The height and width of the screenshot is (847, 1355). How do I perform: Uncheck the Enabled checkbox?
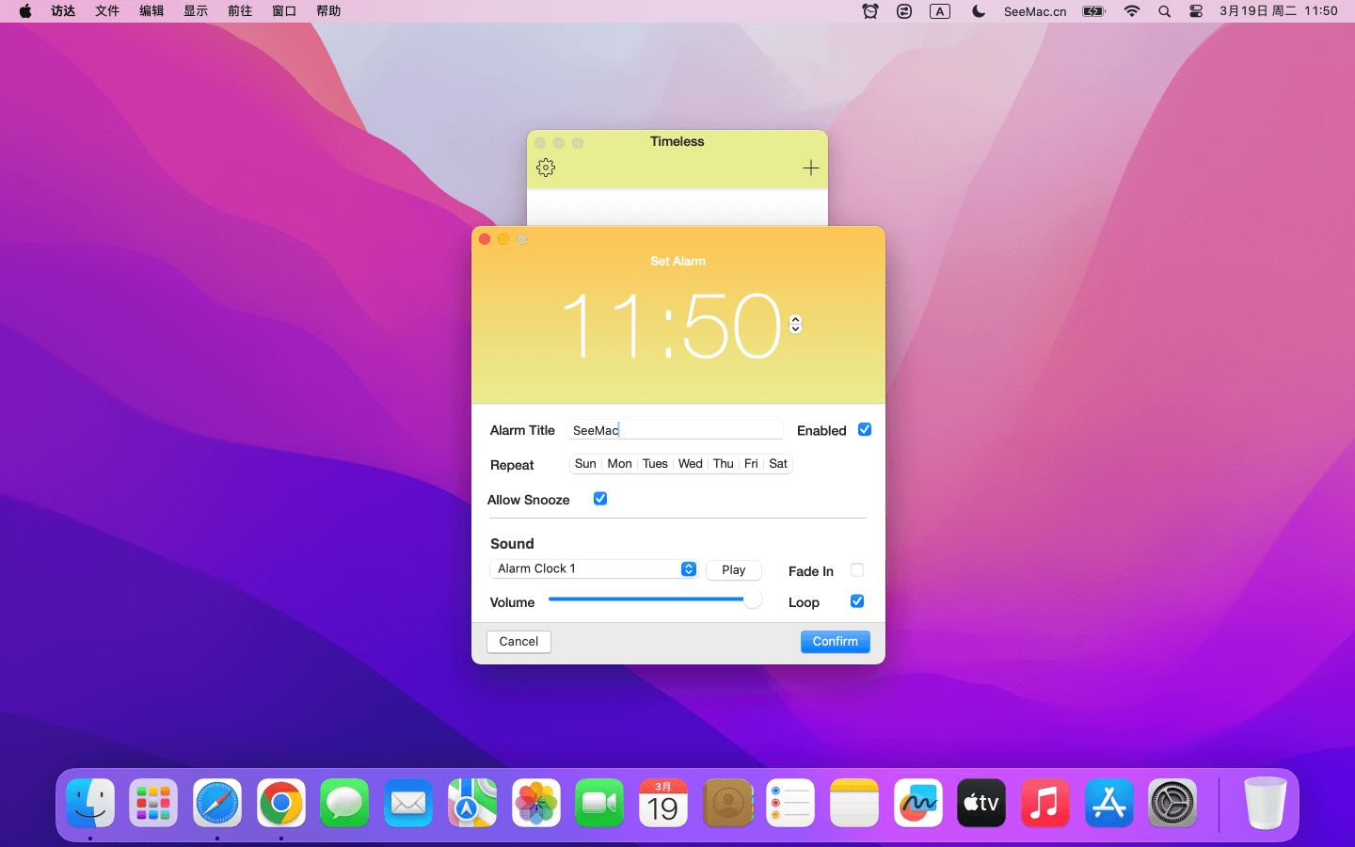[x=865, y=430]
